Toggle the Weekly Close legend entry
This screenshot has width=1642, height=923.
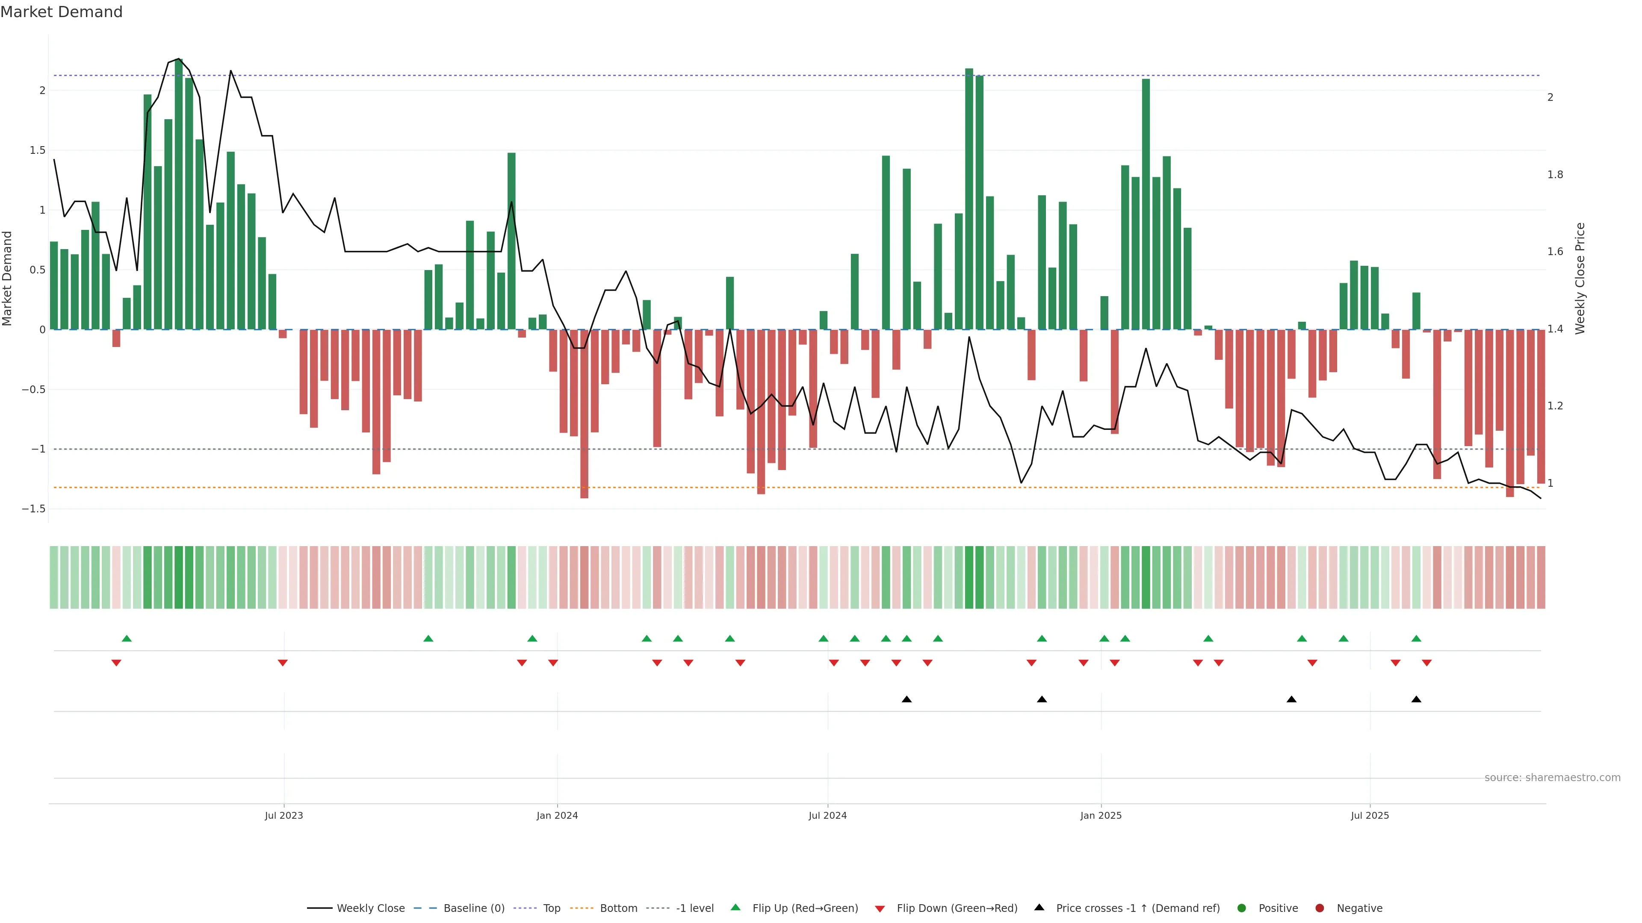pyautogui.click(x=370, y=908)
